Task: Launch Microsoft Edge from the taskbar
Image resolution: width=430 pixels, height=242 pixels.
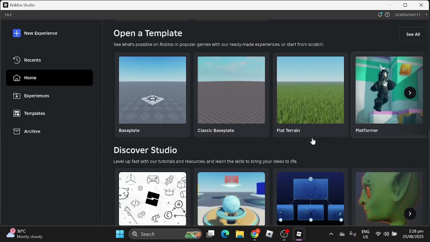Action: coord(225,234)
